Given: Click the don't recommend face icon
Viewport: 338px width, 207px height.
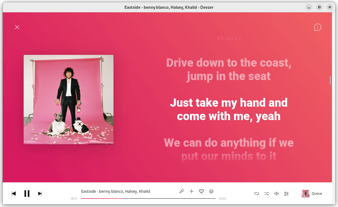Looking at the screenshot, I should pos(211,191).
